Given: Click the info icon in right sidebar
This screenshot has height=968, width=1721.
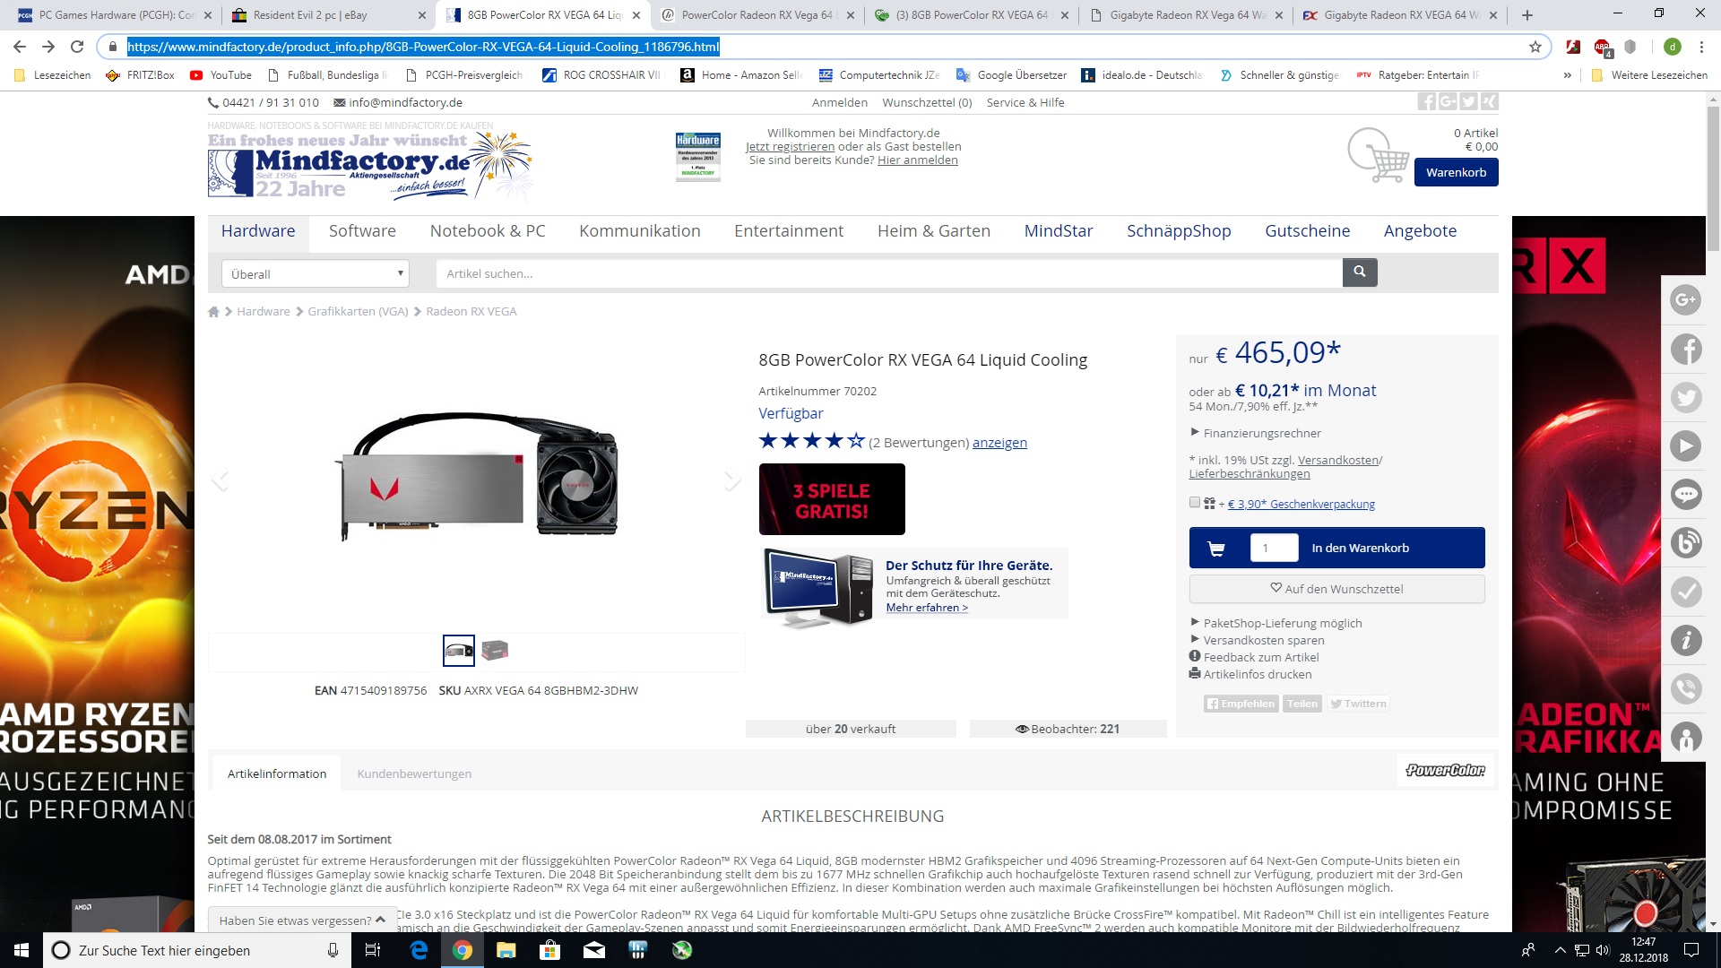Looking at the screenshot, I should point(1686,640).
